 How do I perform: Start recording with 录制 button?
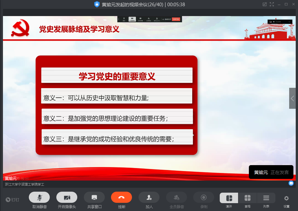(204, 198)
